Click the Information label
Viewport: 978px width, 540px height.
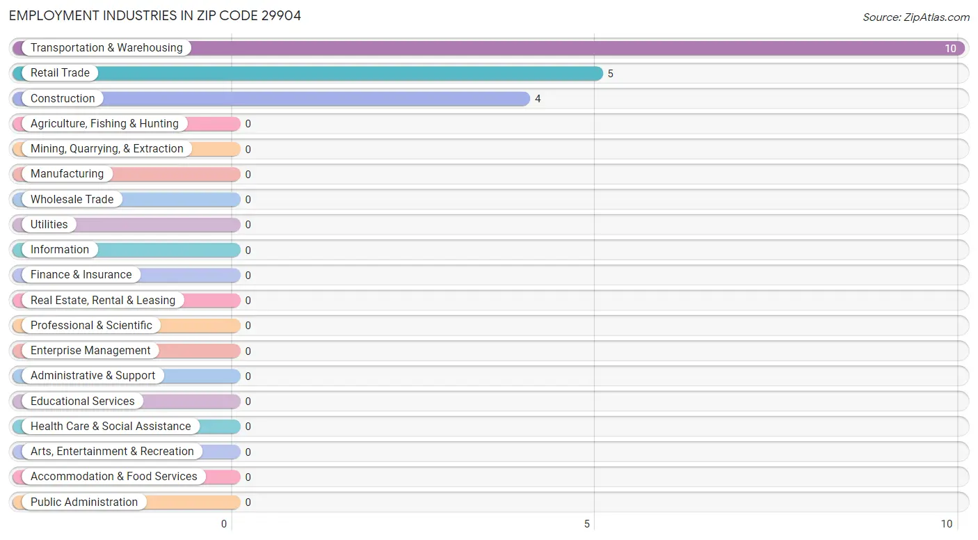tap(60, 250)
